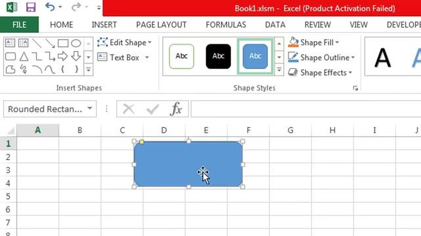The height and width of the screenshot is (236, 421).
Task: Apply the blue filled Abc shape style
Action: coord(255,56)
